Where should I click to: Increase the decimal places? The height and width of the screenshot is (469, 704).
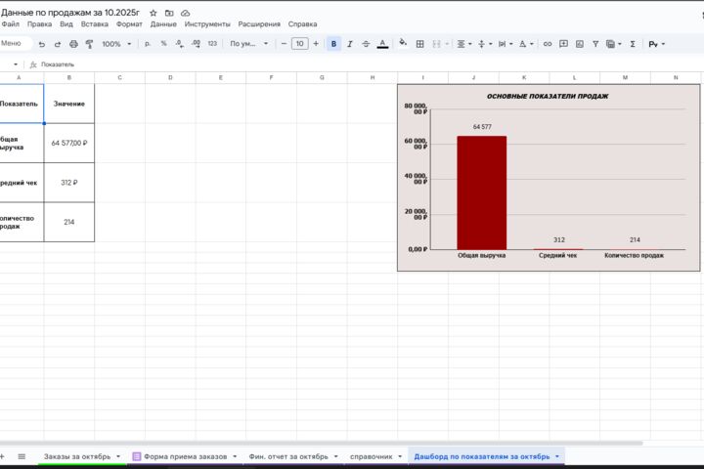tap(196, 44)
